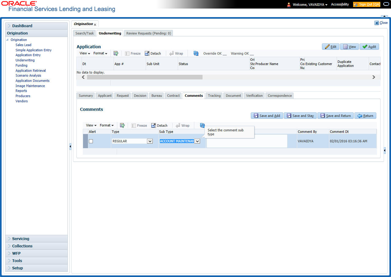This screenshot has height=277, width=391.
Task: Toggle the Alert checkbox in comment row
Action: pos(91,141)
